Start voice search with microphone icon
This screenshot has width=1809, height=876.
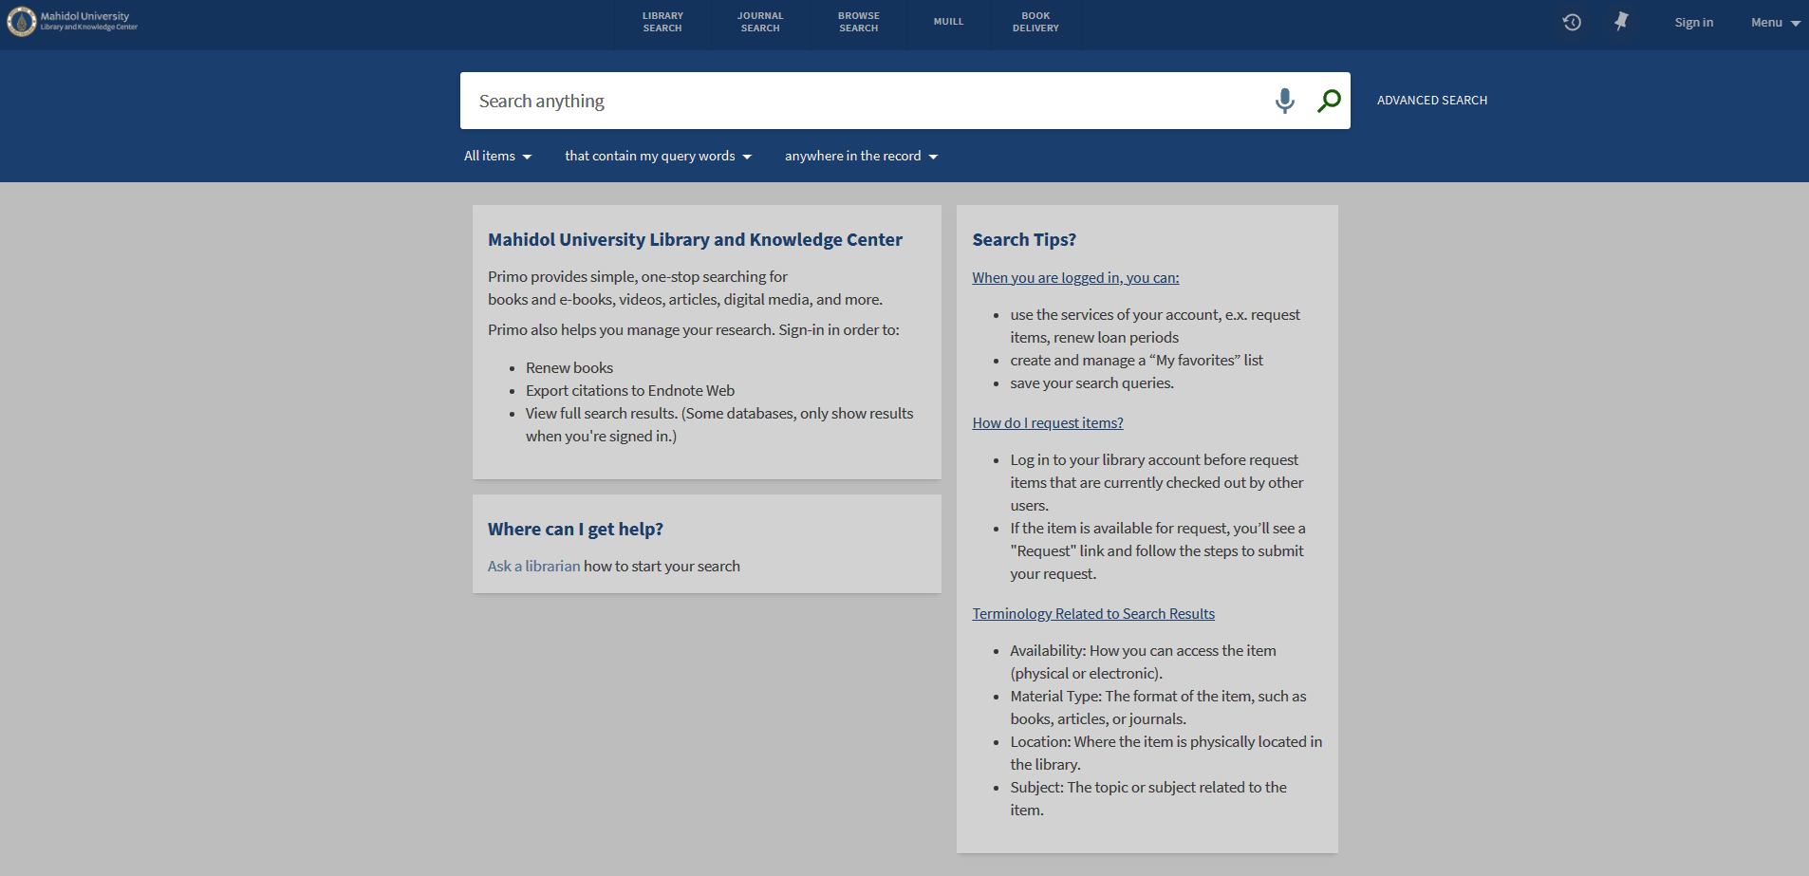(1284, 101)
